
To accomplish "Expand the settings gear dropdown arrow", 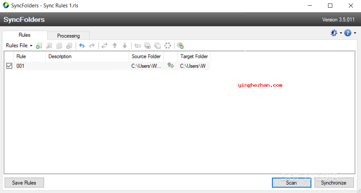I will pyautogui.click(x=341, y=33).
